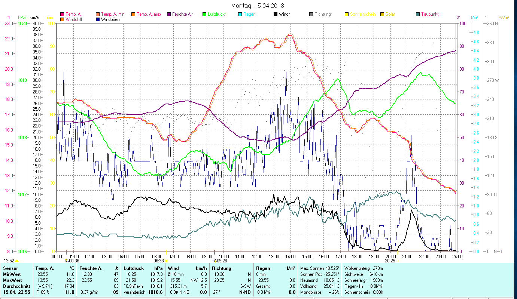Click the Sonnenschein 0:00h entry

tap(363, 292)
